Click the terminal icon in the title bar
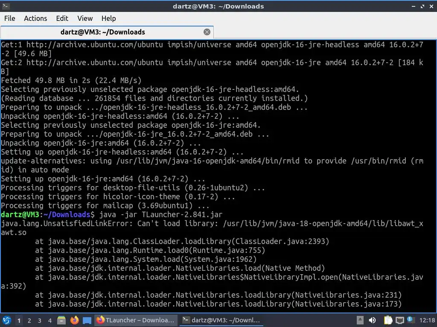Viewport: 437px width, 327px height. [6, 6]
